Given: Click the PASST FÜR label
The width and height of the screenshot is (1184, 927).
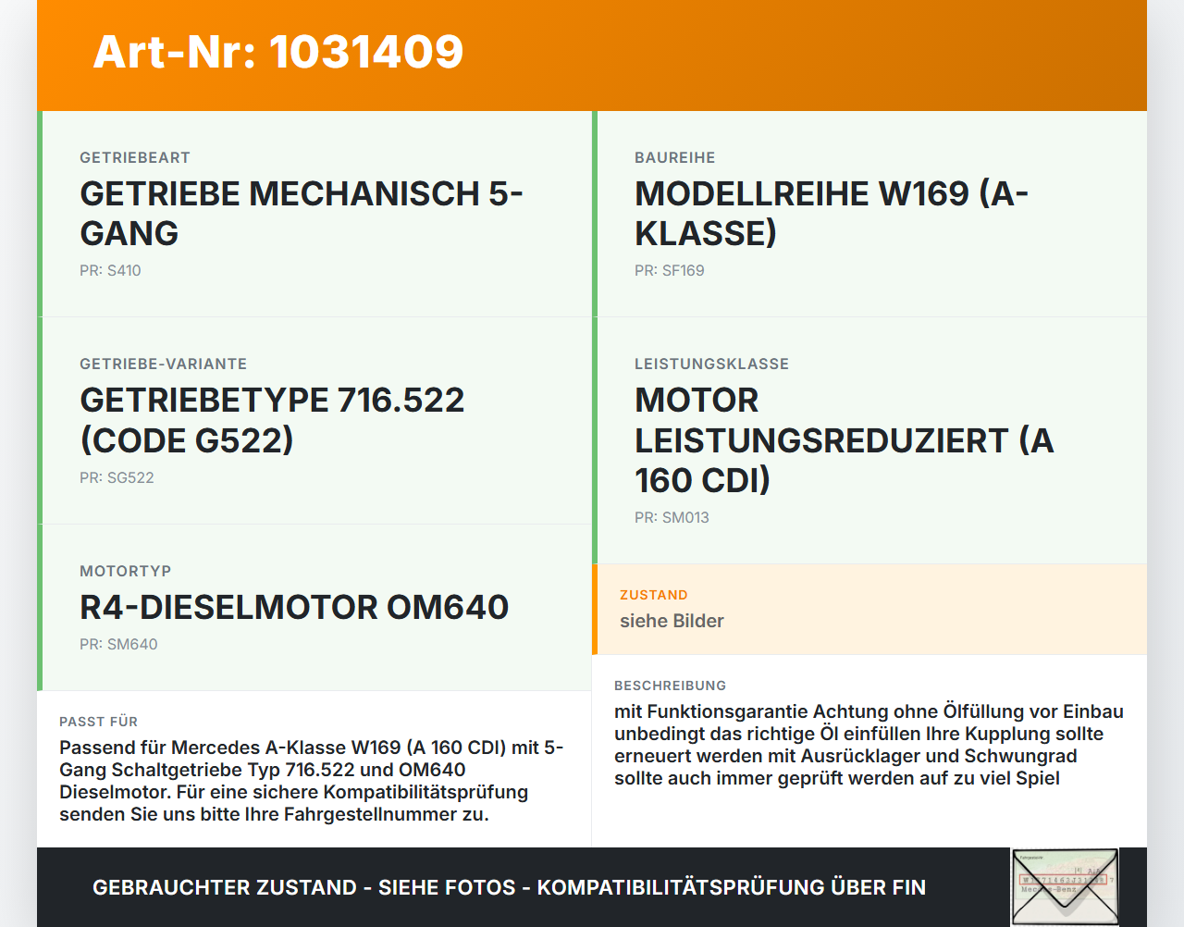Looking at the screenshot, I should (99, 722).
